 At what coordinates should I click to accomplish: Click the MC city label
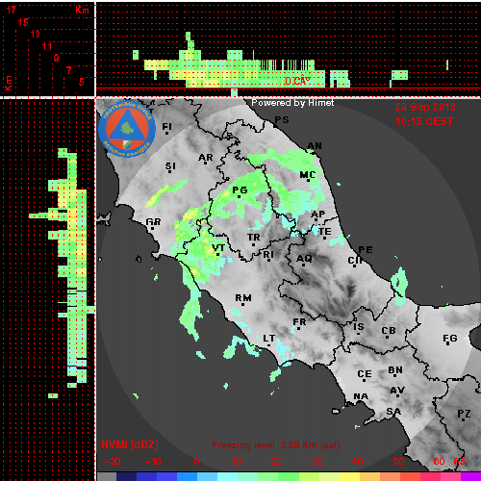[308, 175]
